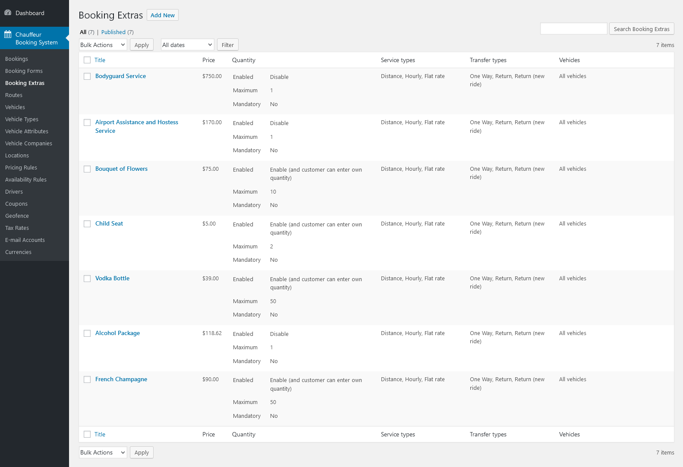
Task: Go to Pricing Rules menu item
Action: (x=21, y=168)
